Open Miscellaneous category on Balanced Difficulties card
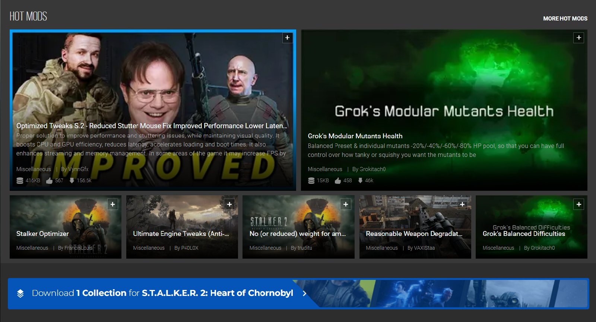 pos(498,248)
